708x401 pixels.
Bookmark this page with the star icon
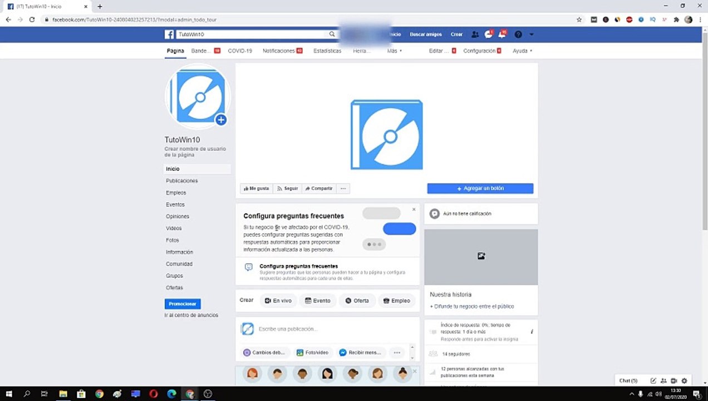[x=579, y=19]
